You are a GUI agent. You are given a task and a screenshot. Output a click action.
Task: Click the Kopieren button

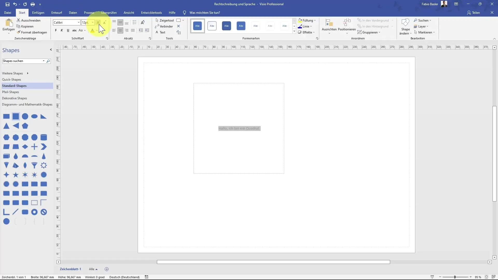[27, 26]
